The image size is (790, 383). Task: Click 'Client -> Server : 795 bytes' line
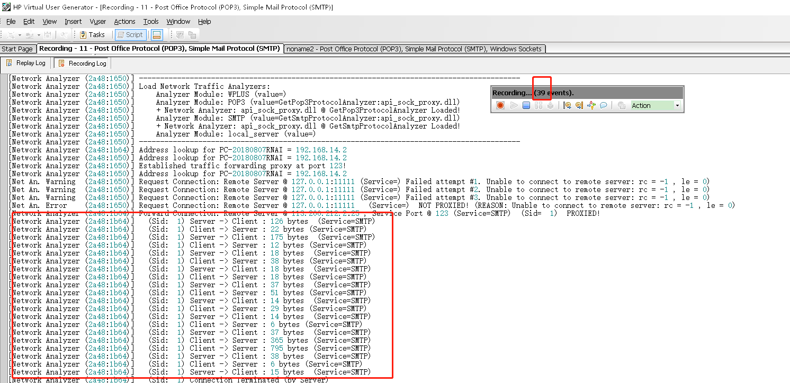pos(191,348)
